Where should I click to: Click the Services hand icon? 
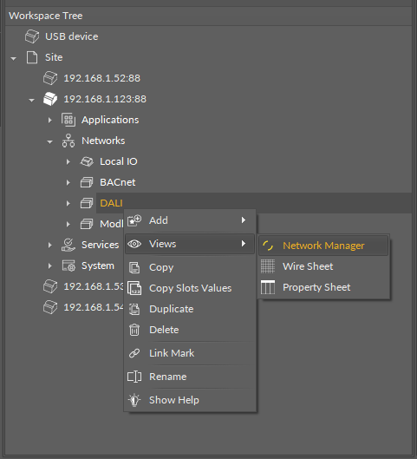point(68,245)
